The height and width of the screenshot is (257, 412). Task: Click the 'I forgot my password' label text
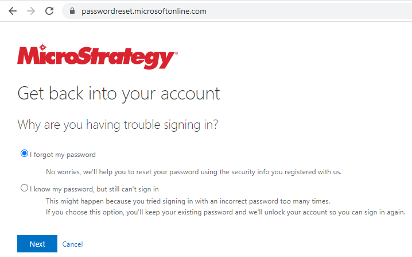pos(63,155)
